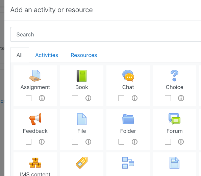This screenshot has width=201, height=176.
Task: Check the box below Folder
Action: [x=121, y=142]
